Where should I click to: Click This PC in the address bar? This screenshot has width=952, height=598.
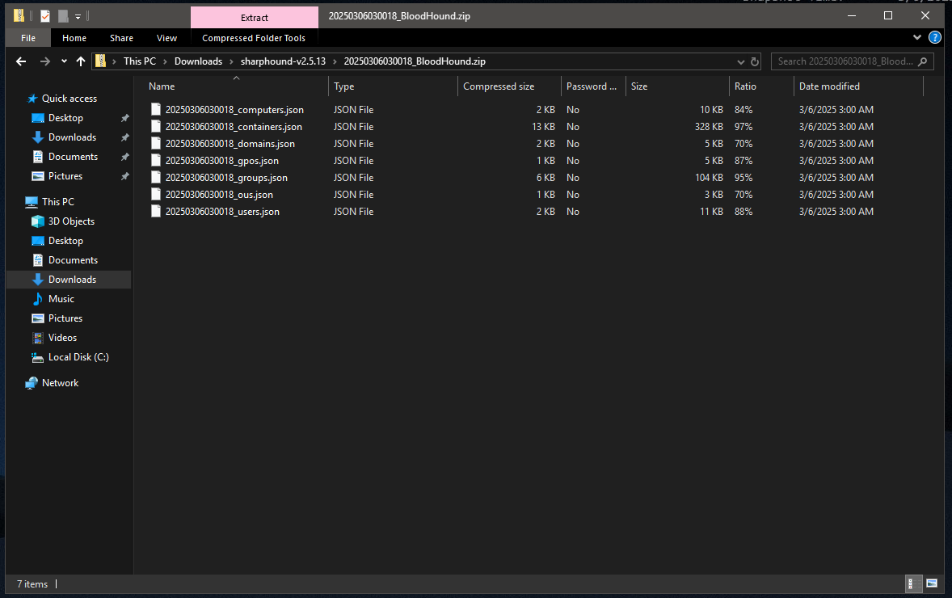(140, 61)
